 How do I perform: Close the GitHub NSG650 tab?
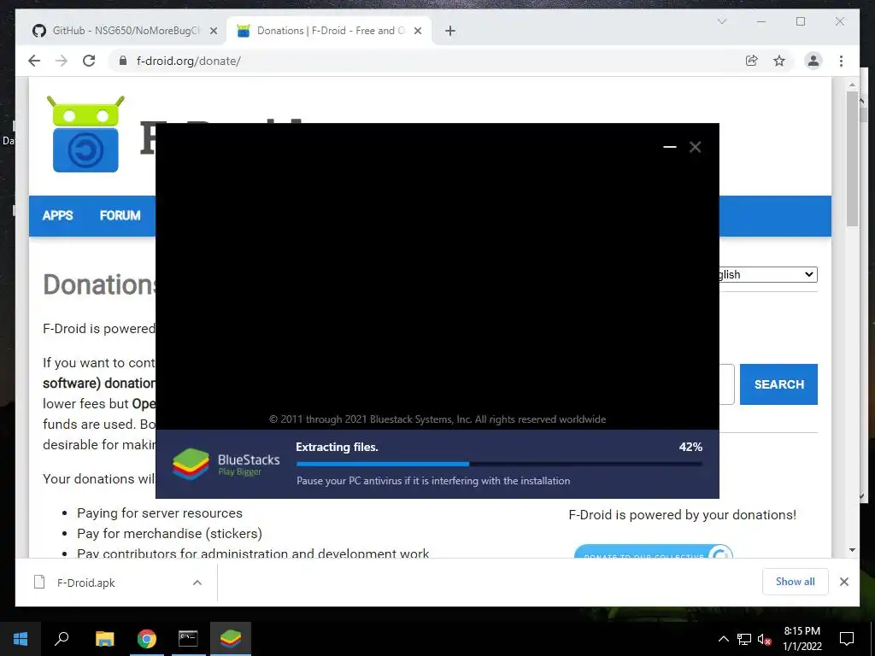pos(213,31)
